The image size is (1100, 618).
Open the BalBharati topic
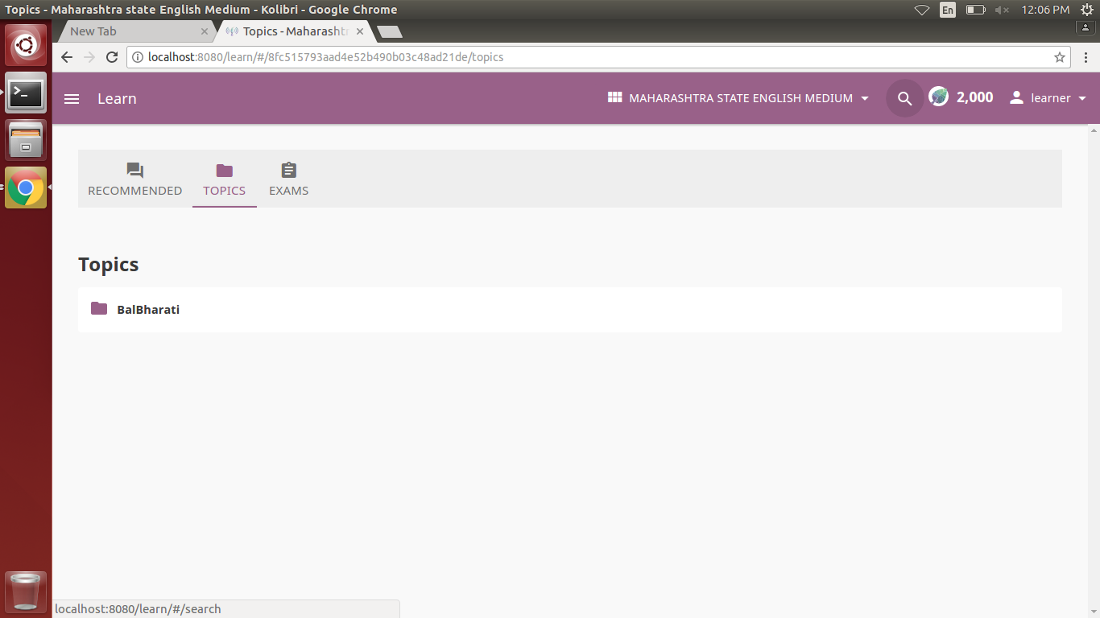[148, 309]
